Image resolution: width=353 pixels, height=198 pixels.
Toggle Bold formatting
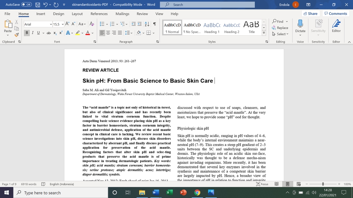27,33
